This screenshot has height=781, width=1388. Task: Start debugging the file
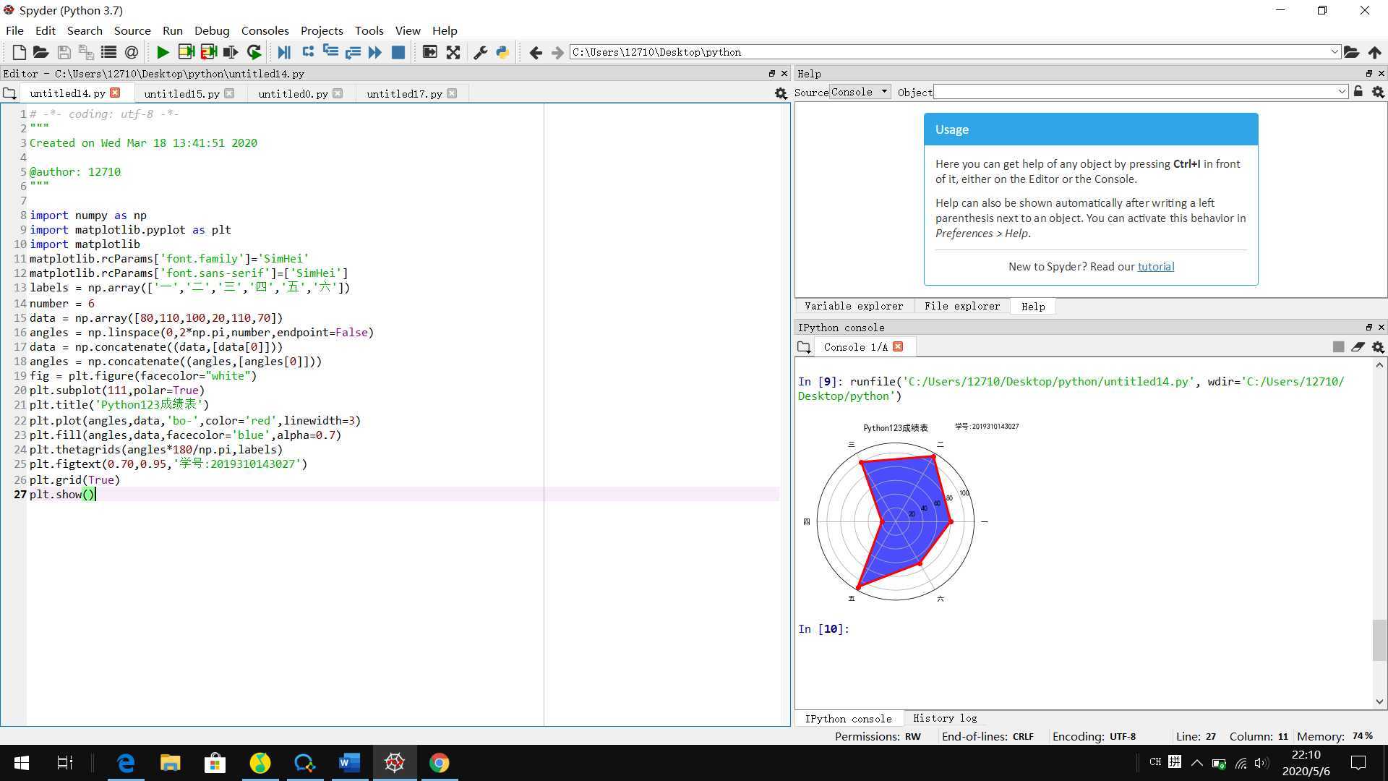[284, 52]
